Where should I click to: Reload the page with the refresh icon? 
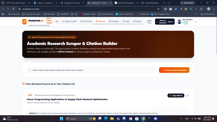pos(13,9)
